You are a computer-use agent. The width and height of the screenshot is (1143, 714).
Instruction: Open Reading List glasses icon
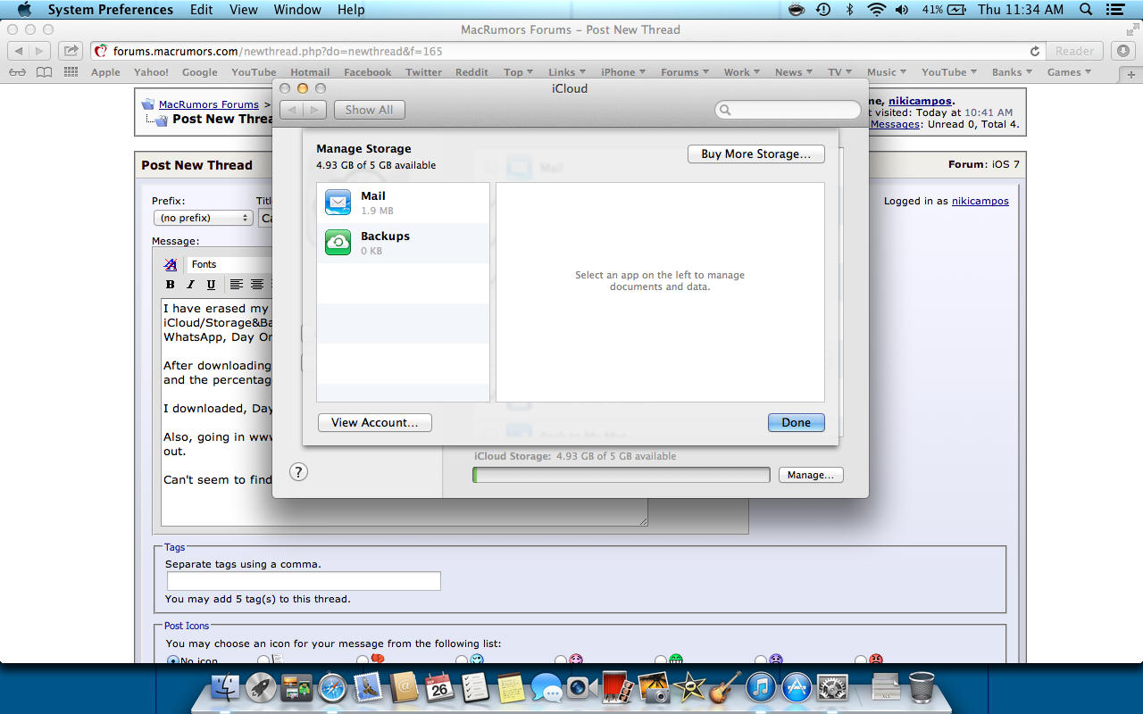point(18,72)
